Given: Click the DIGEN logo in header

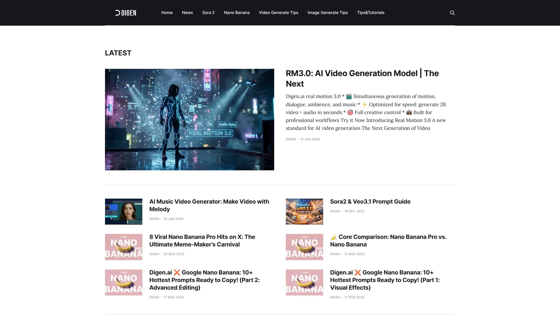Looking at the screenshot, I should [x=126, y=13].
